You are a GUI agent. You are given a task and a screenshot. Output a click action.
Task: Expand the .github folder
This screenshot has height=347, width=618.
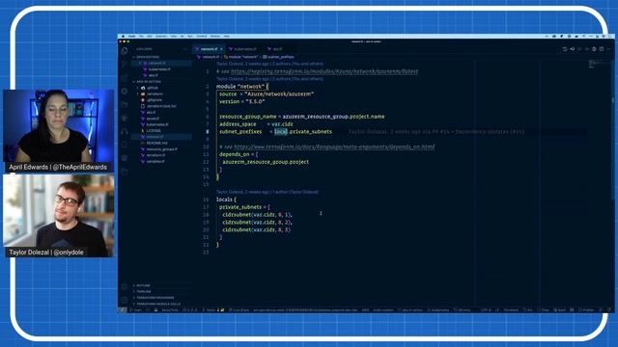[x=153, y=88]
